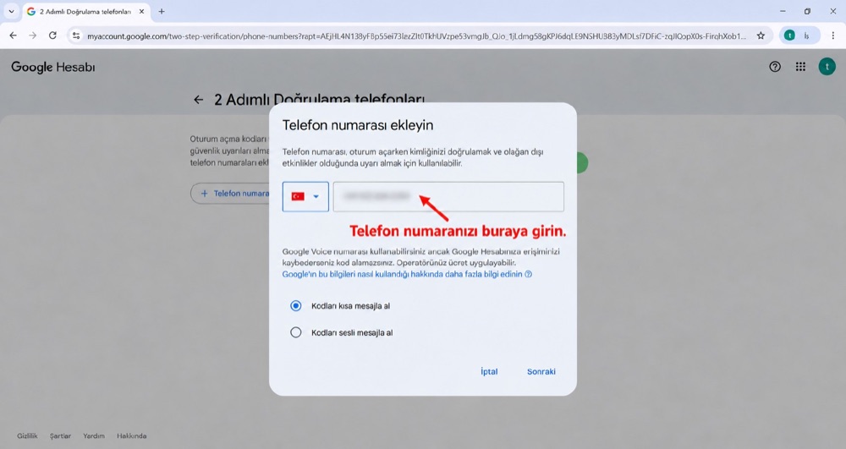Click the Google Hesabı logo
846x449 pixels.
(x=52, y=67)
